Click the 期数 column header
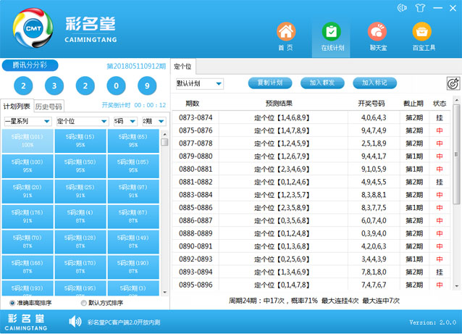Image resolution: width=462 pixels, height=334 pixels. tap(193, 104)
